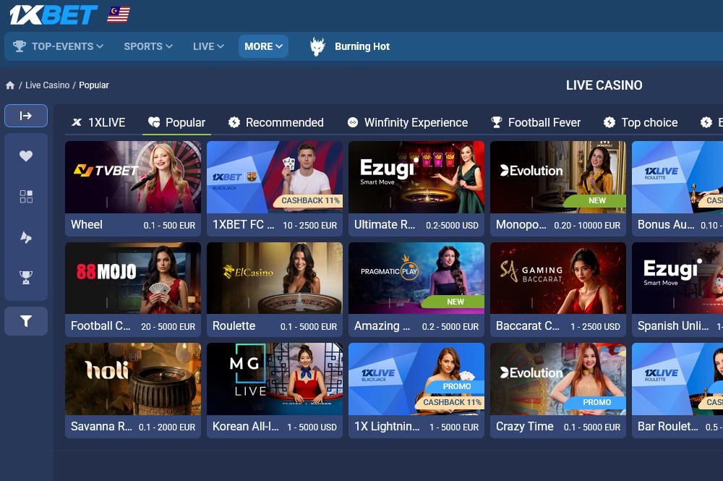
Task: Open the 88MOJO Football C... game
Action: (133, 289)
